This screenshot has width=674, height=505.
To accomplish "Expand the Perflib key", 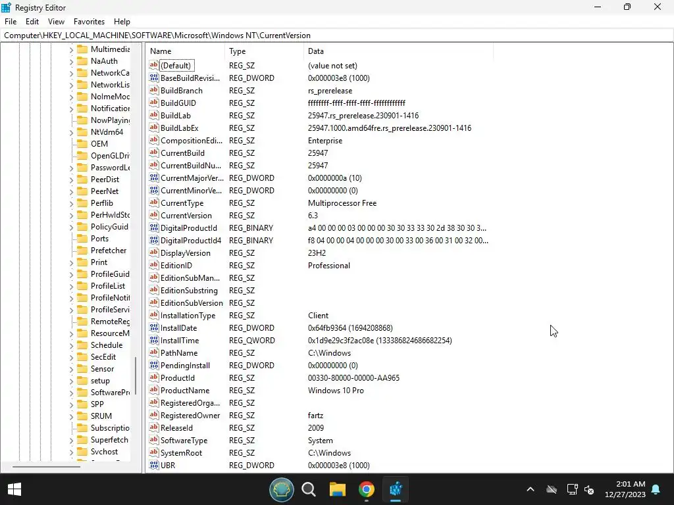I will coord(71,204).
